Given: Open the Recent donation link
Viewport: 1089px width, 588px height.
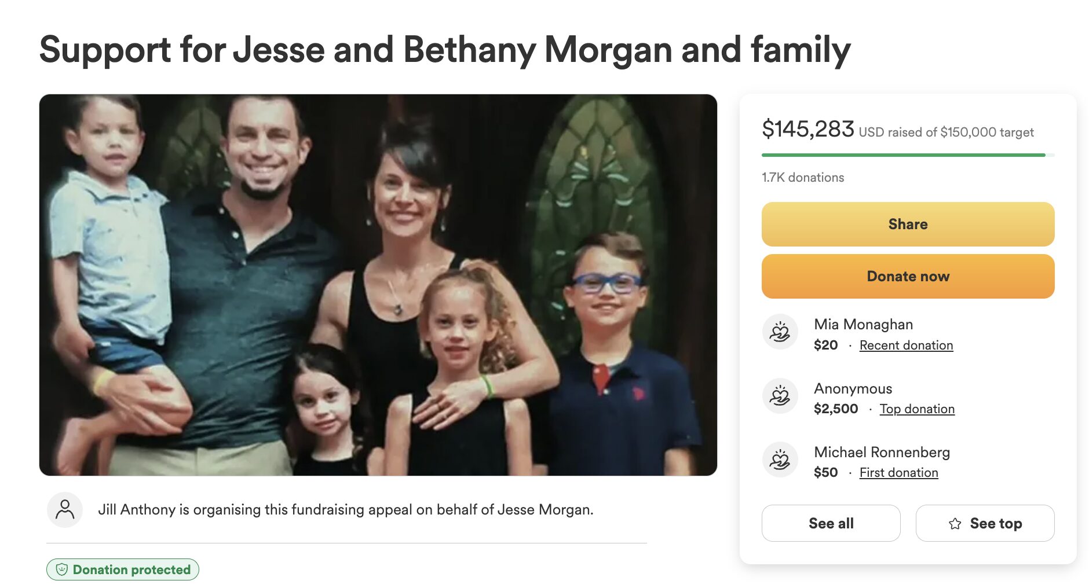Looking at the screenshot, I should tap(906, 346).
